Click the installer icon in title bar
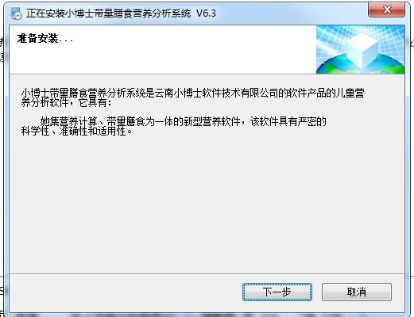The height and width of the screenshot is (317, 414). tap(16, 13)
